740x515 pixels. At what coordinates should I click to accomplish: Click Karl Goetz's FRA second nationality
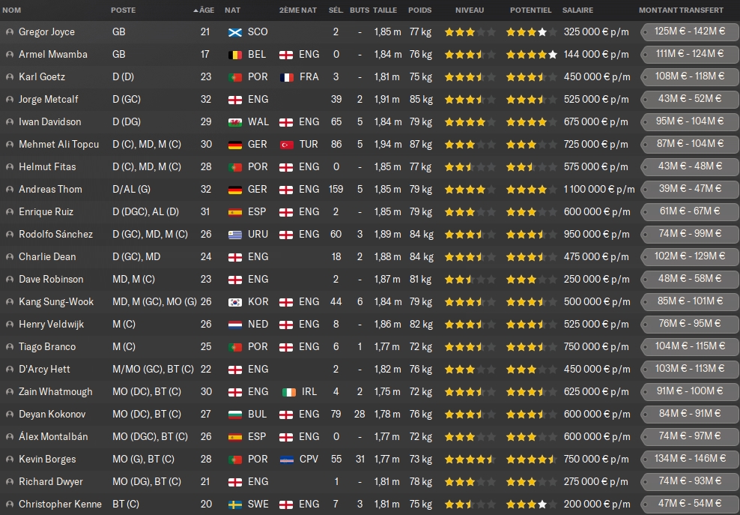coord(309,77)
